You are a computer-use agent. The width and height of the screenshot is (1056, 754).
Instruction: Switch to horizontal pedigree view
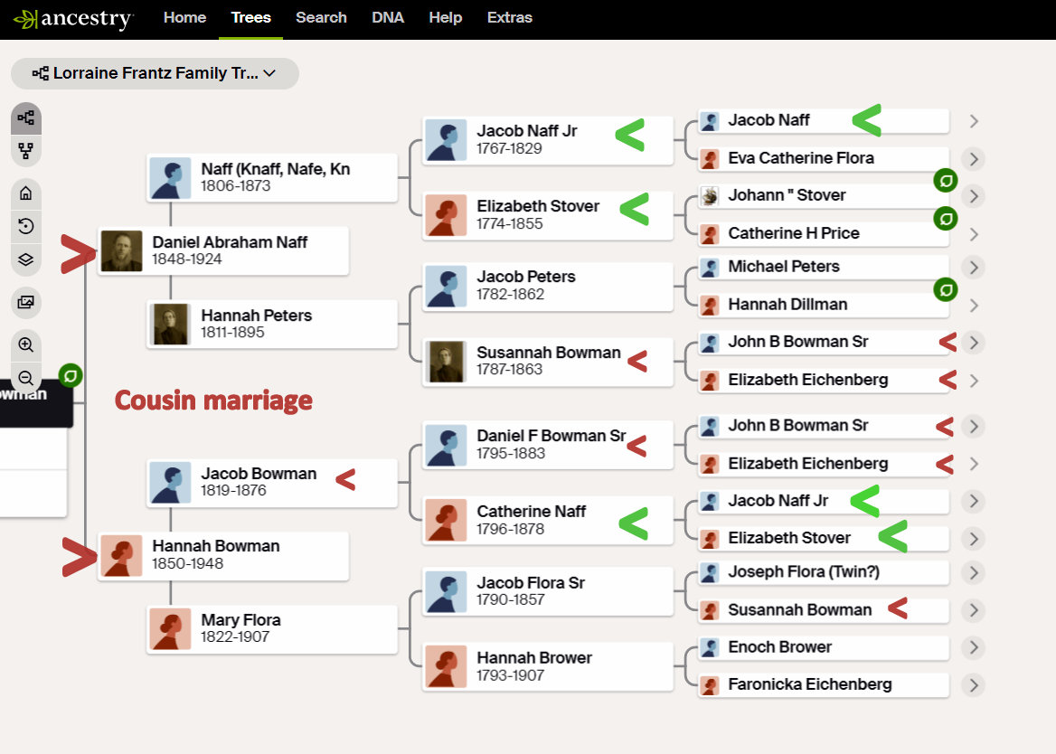pos(26,118)
